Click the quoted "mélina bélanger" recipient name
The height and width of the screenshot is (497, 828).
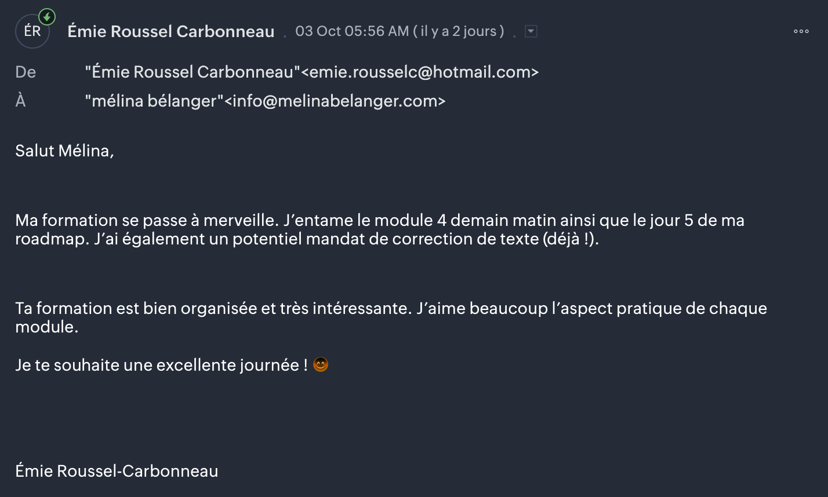click(x=154, y=101)
